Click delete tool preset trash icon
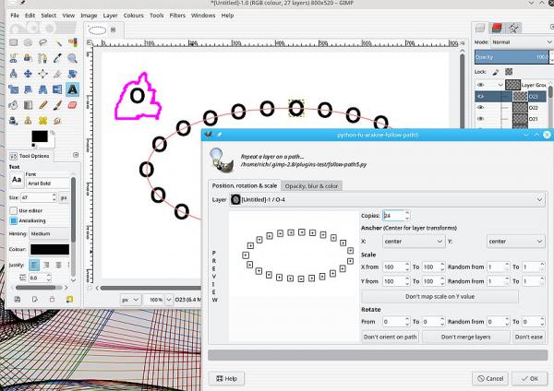The height and width of the screenshot is (391, 554). 52,300
